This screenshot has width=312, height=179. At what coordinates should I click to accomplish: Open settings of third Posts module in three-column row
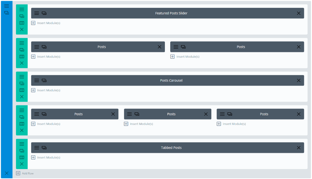pyautogui.click(x=222, y=114)
